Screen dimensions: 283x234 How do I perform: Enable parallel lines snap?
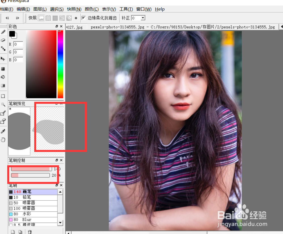click(x=48, y=18)
